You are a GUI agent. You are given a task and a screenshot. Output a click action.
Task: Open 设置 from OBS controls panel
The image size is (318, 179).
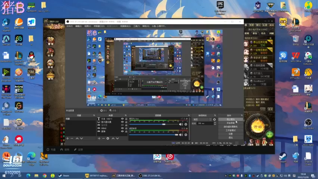click(231, 134)
